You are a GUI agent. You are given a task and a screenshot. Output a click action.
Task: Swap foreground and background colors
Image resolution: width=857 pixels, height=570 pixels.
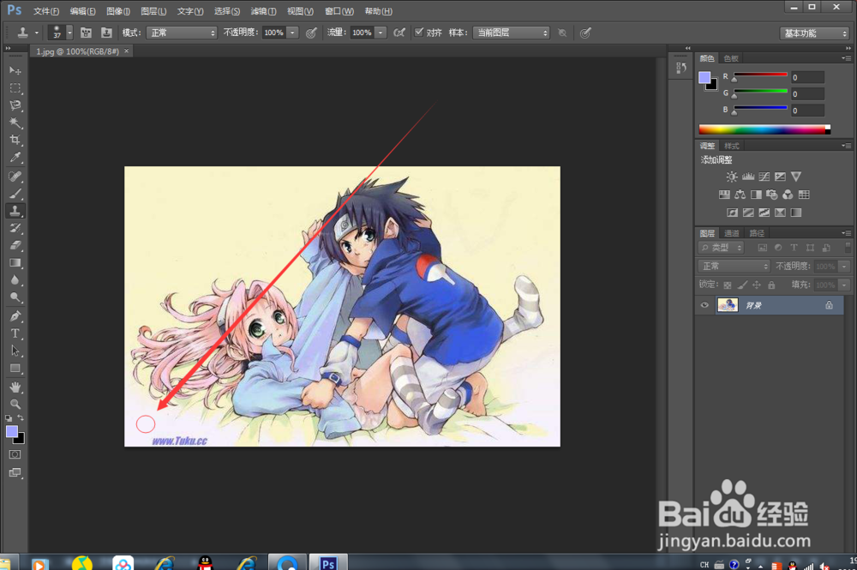point(21,418)
